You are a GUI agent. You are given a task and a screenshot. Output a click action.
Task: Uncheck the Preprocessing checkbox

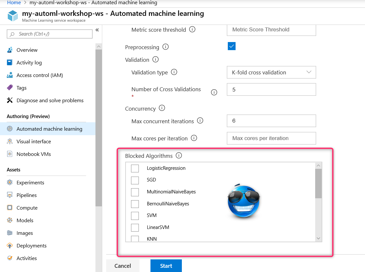232,46
